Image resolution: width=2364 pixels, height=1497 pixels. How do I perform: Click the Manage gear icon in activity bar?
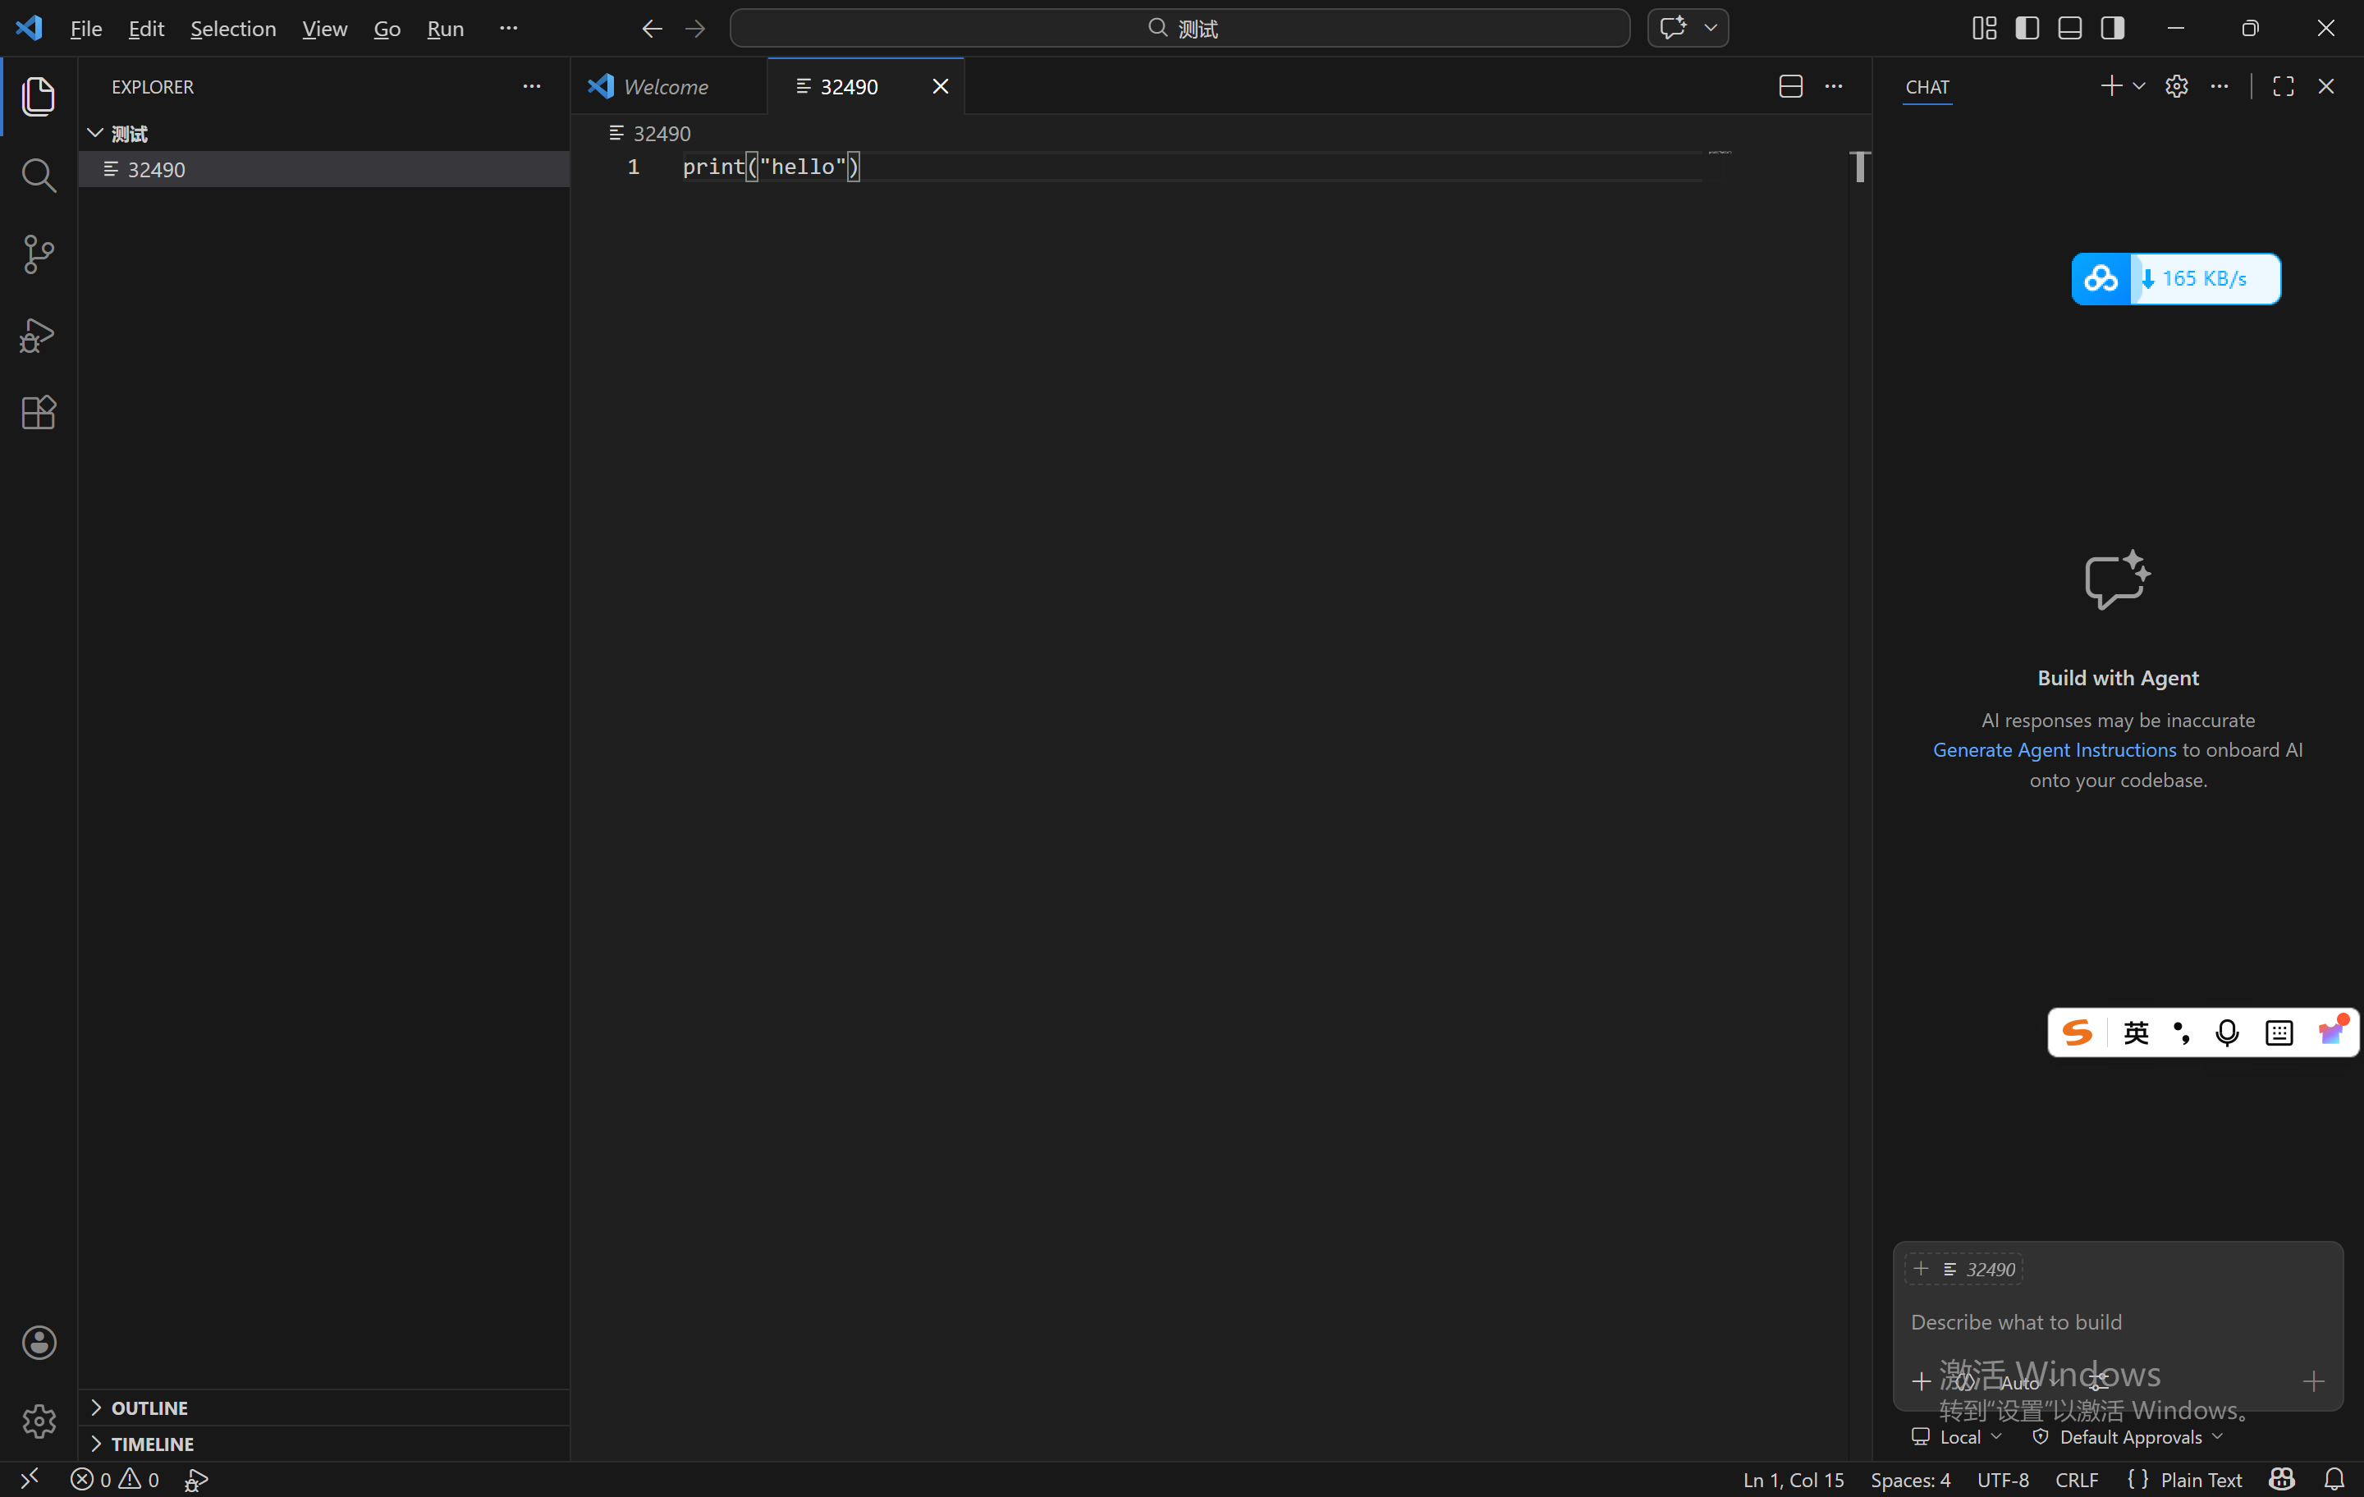39,1421
